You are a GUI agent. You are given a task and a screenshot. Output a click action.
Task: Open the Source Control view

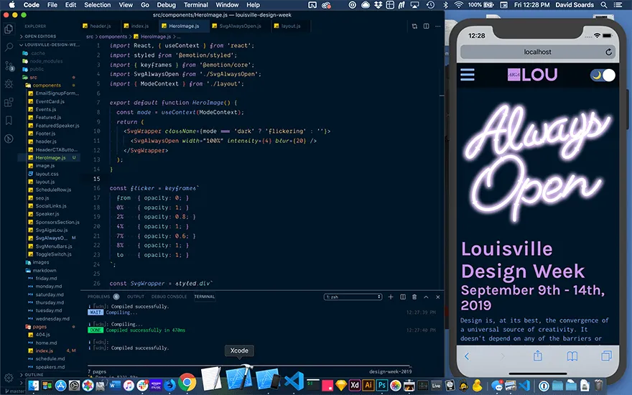(x=9, y=65)
